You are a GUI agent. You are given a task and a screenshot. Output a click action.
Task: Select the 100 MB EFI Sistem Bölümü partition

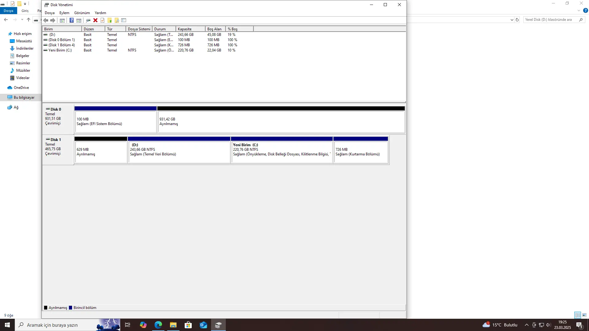116,120
